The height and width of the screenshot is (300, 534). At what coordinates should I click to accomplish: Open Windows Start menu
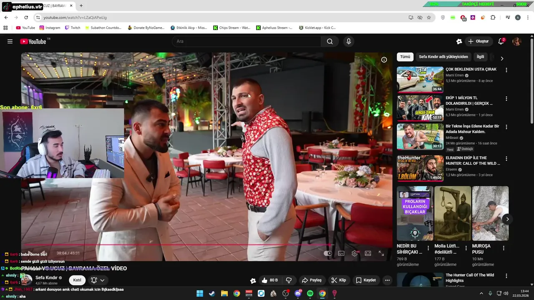tap(200, 293)
